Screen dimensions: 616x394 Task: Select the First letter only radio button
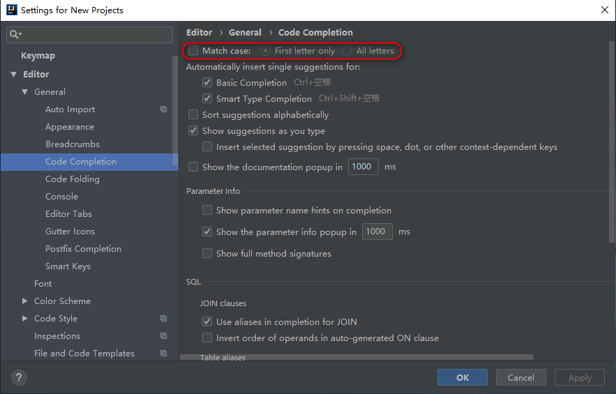(265, 51)
